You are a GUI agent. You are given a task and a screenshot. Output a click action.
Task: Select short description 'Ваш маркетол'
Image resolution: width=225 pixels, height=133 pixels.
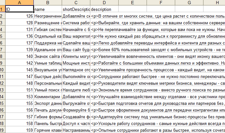(x=76, y=36)
